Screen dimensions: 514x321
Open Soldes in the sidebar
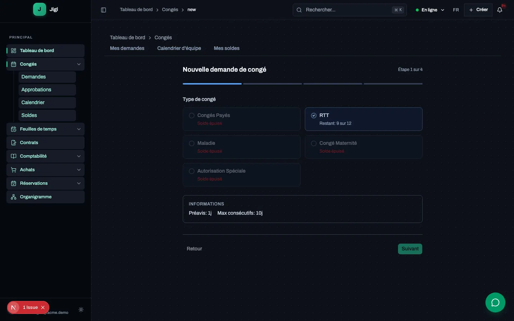tap(47, 116)
